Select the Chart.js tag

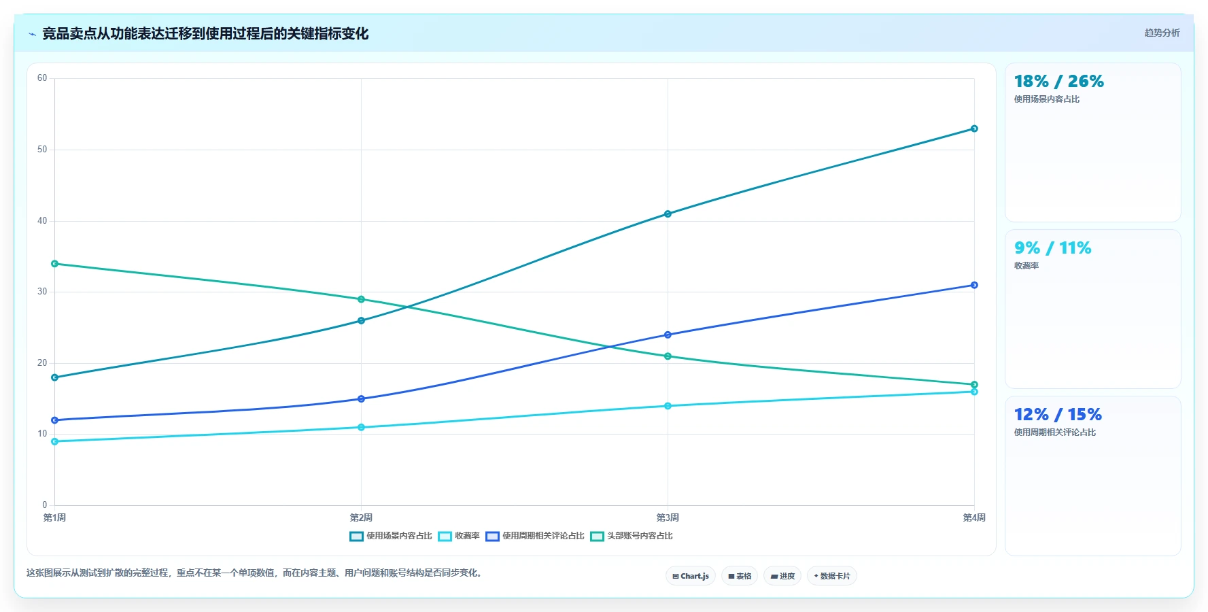coord(690,576)
